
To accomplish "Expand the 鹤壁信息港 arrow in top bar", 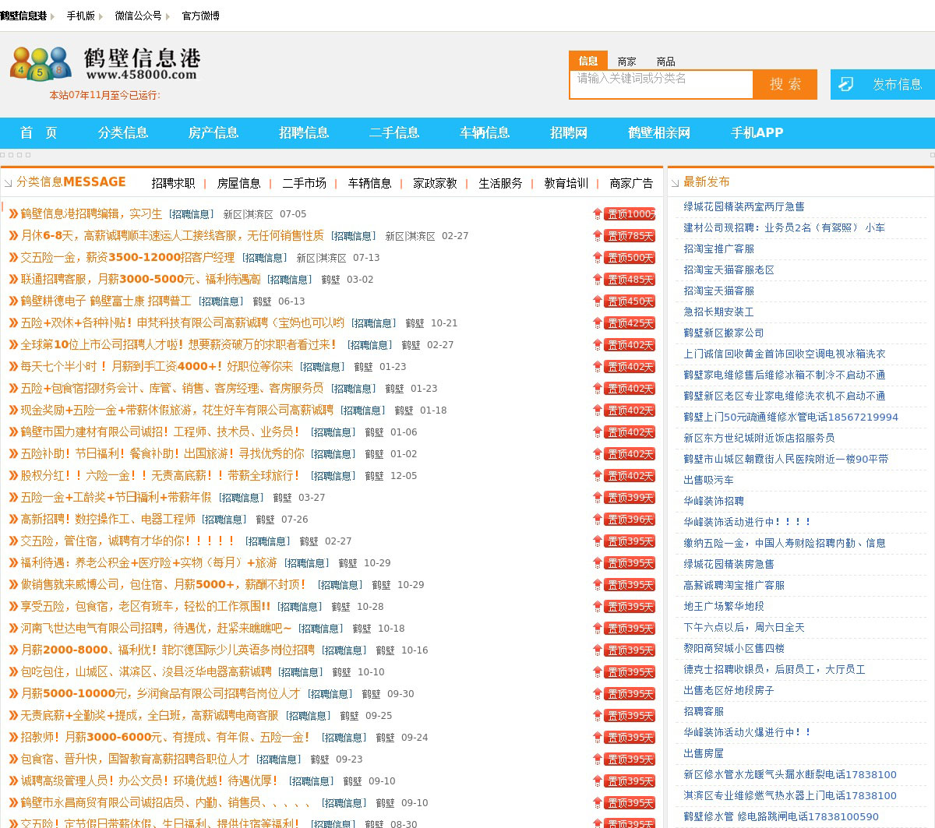I will pos(52,16).
